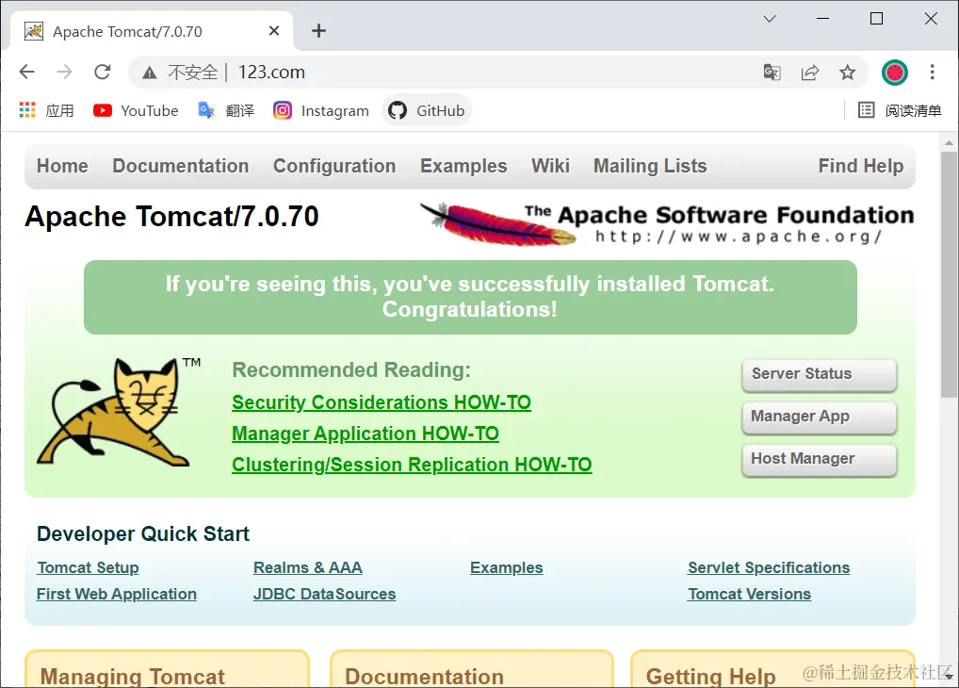Viewport: 959px width, 688px height.
Task: Open the reading list (阅读清单)
Action: click(899, 111)
